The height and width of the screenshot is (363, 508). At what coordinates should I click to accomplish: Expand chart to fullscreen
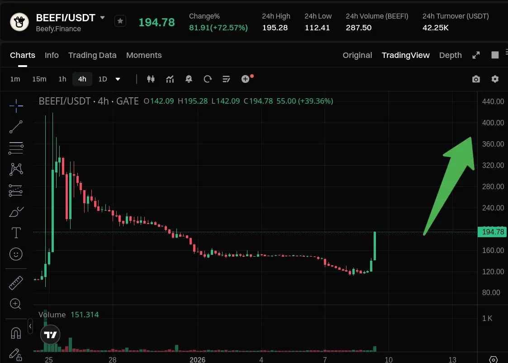(x=476, y=55)
